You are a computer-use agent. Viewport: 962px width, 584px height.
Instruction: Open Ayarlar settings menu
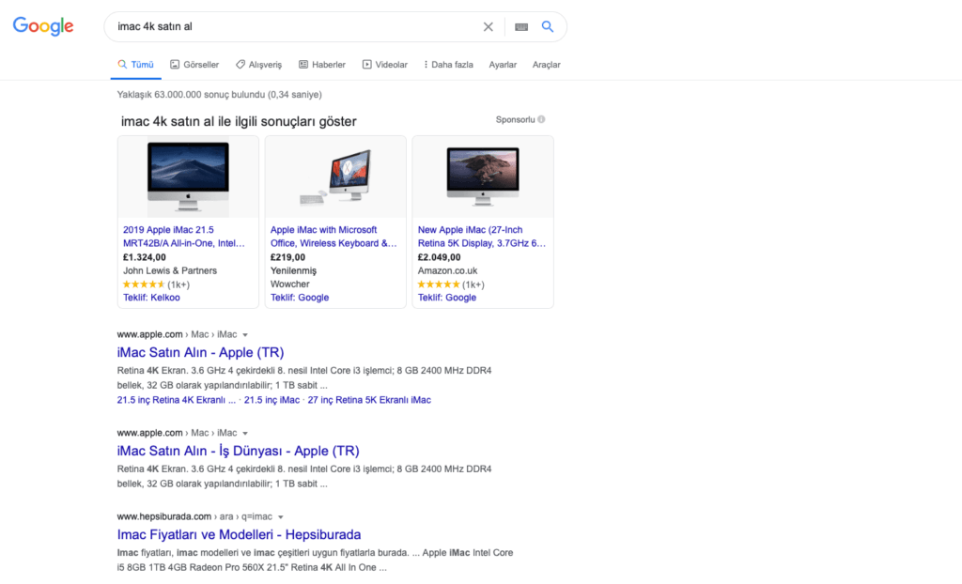[x=503, y=65]
